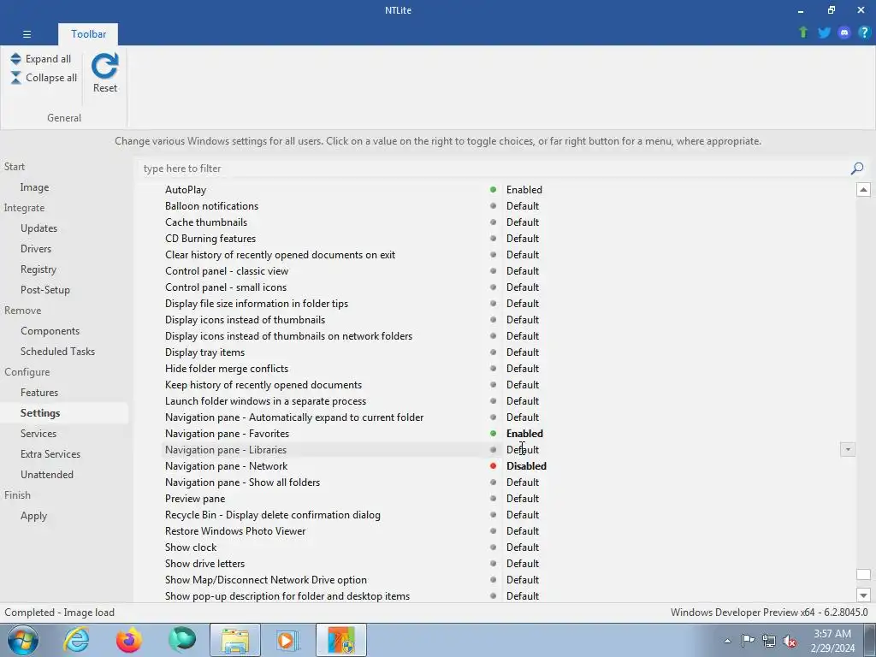Go to Updates in sidebar
This screenshot has height=657, width=876.
38,228
